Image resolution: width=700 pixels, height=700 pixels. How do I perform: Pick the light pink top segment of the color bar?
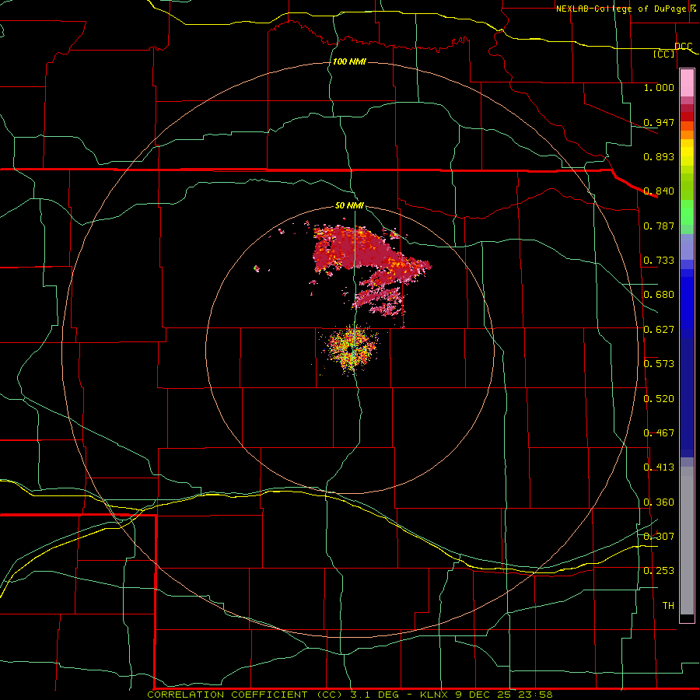[687, 83]
